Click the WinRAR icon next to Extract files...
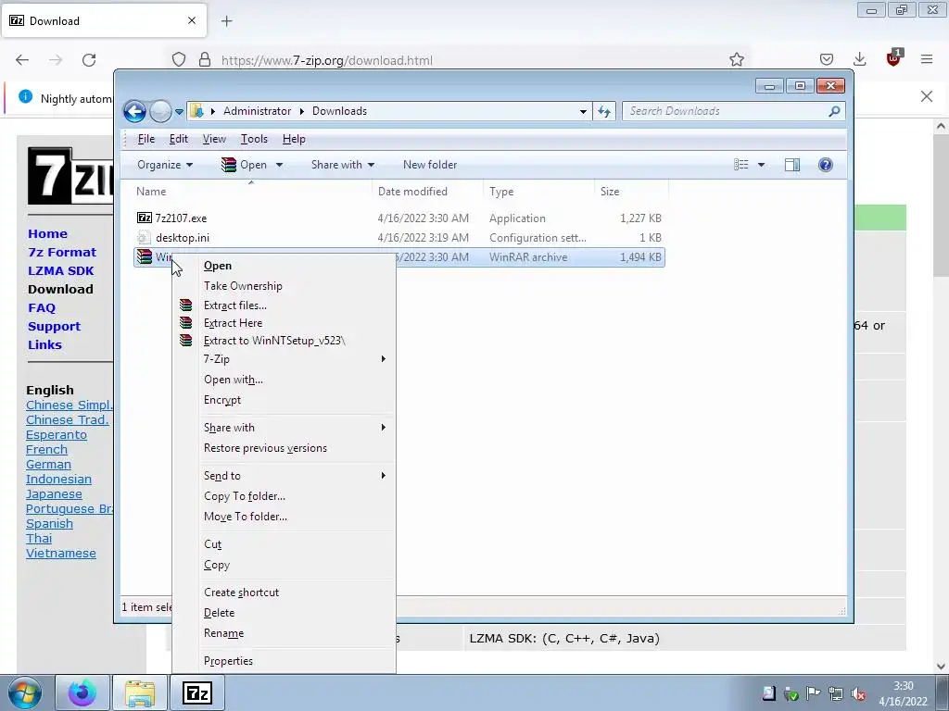Viewport: 949px width, 711px height. click(x=185, y=306)
